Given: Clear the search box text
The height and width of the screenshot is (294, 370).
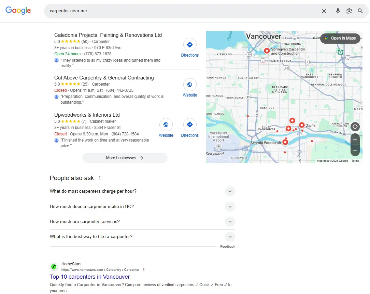Looking at the screenshot, I should click(324, 11).
